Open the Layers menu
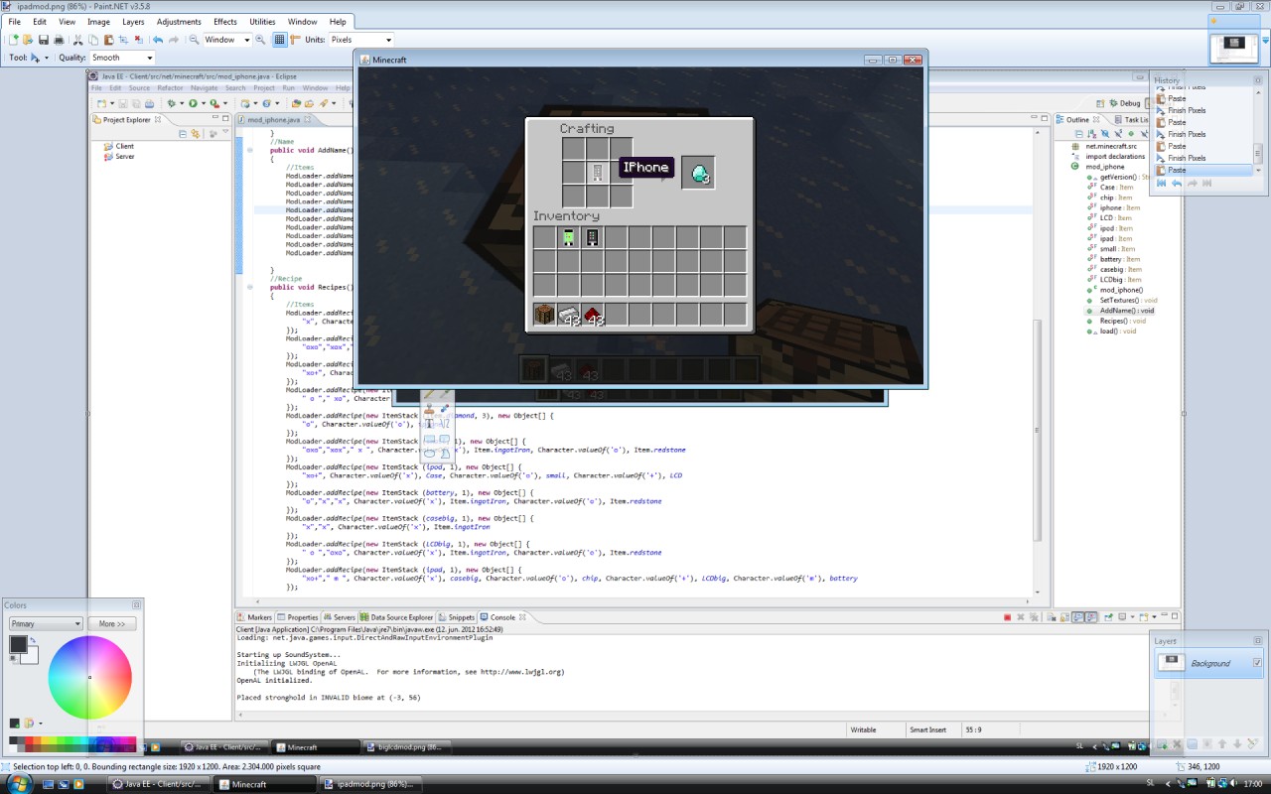This screenshot has width=1271, height=794. point(133,21)
